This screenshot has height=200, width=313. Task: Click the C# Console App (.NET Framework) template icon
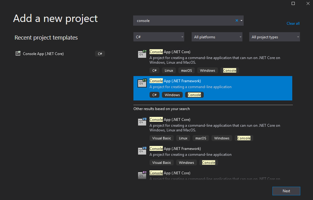click(142, 83)
